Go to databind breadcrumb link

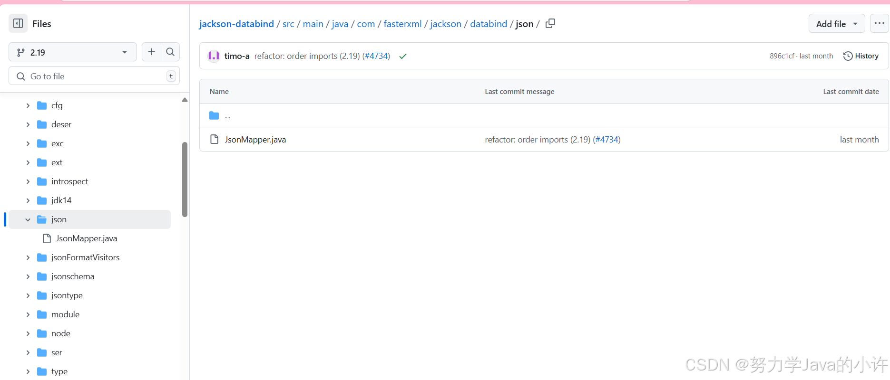click(x=489, y=24)
